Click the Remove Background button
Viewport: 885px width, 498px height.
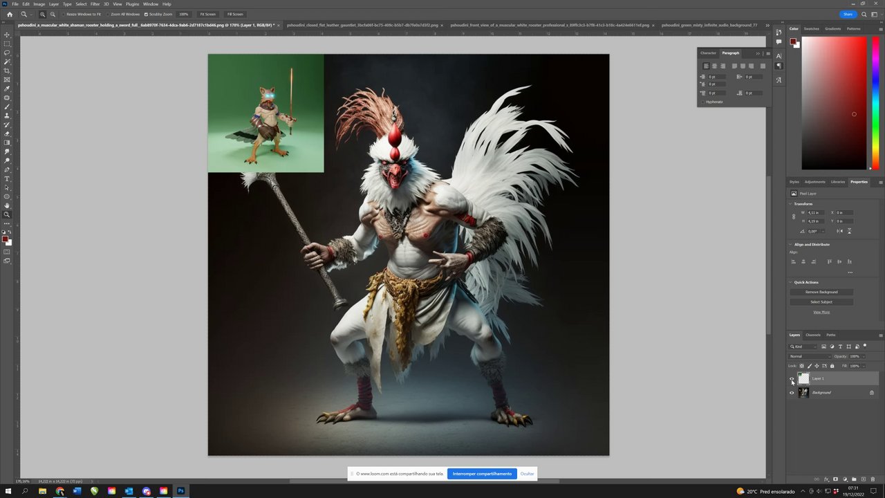click(x=821, y=292)
